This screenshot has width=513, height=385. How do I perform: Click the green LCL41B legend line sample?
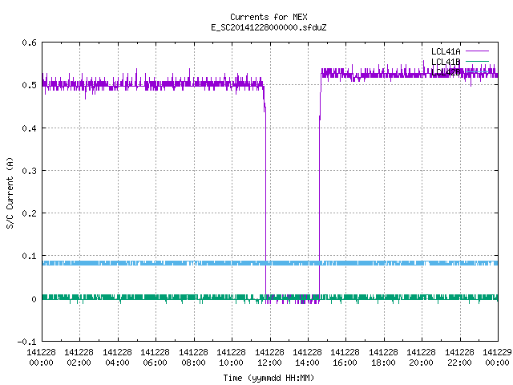click(x=477, y=61)
